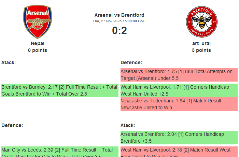Select the Brentford +3.5 Corners Handicap bet
The image size is (239, 157).
(x=179, y=138)
